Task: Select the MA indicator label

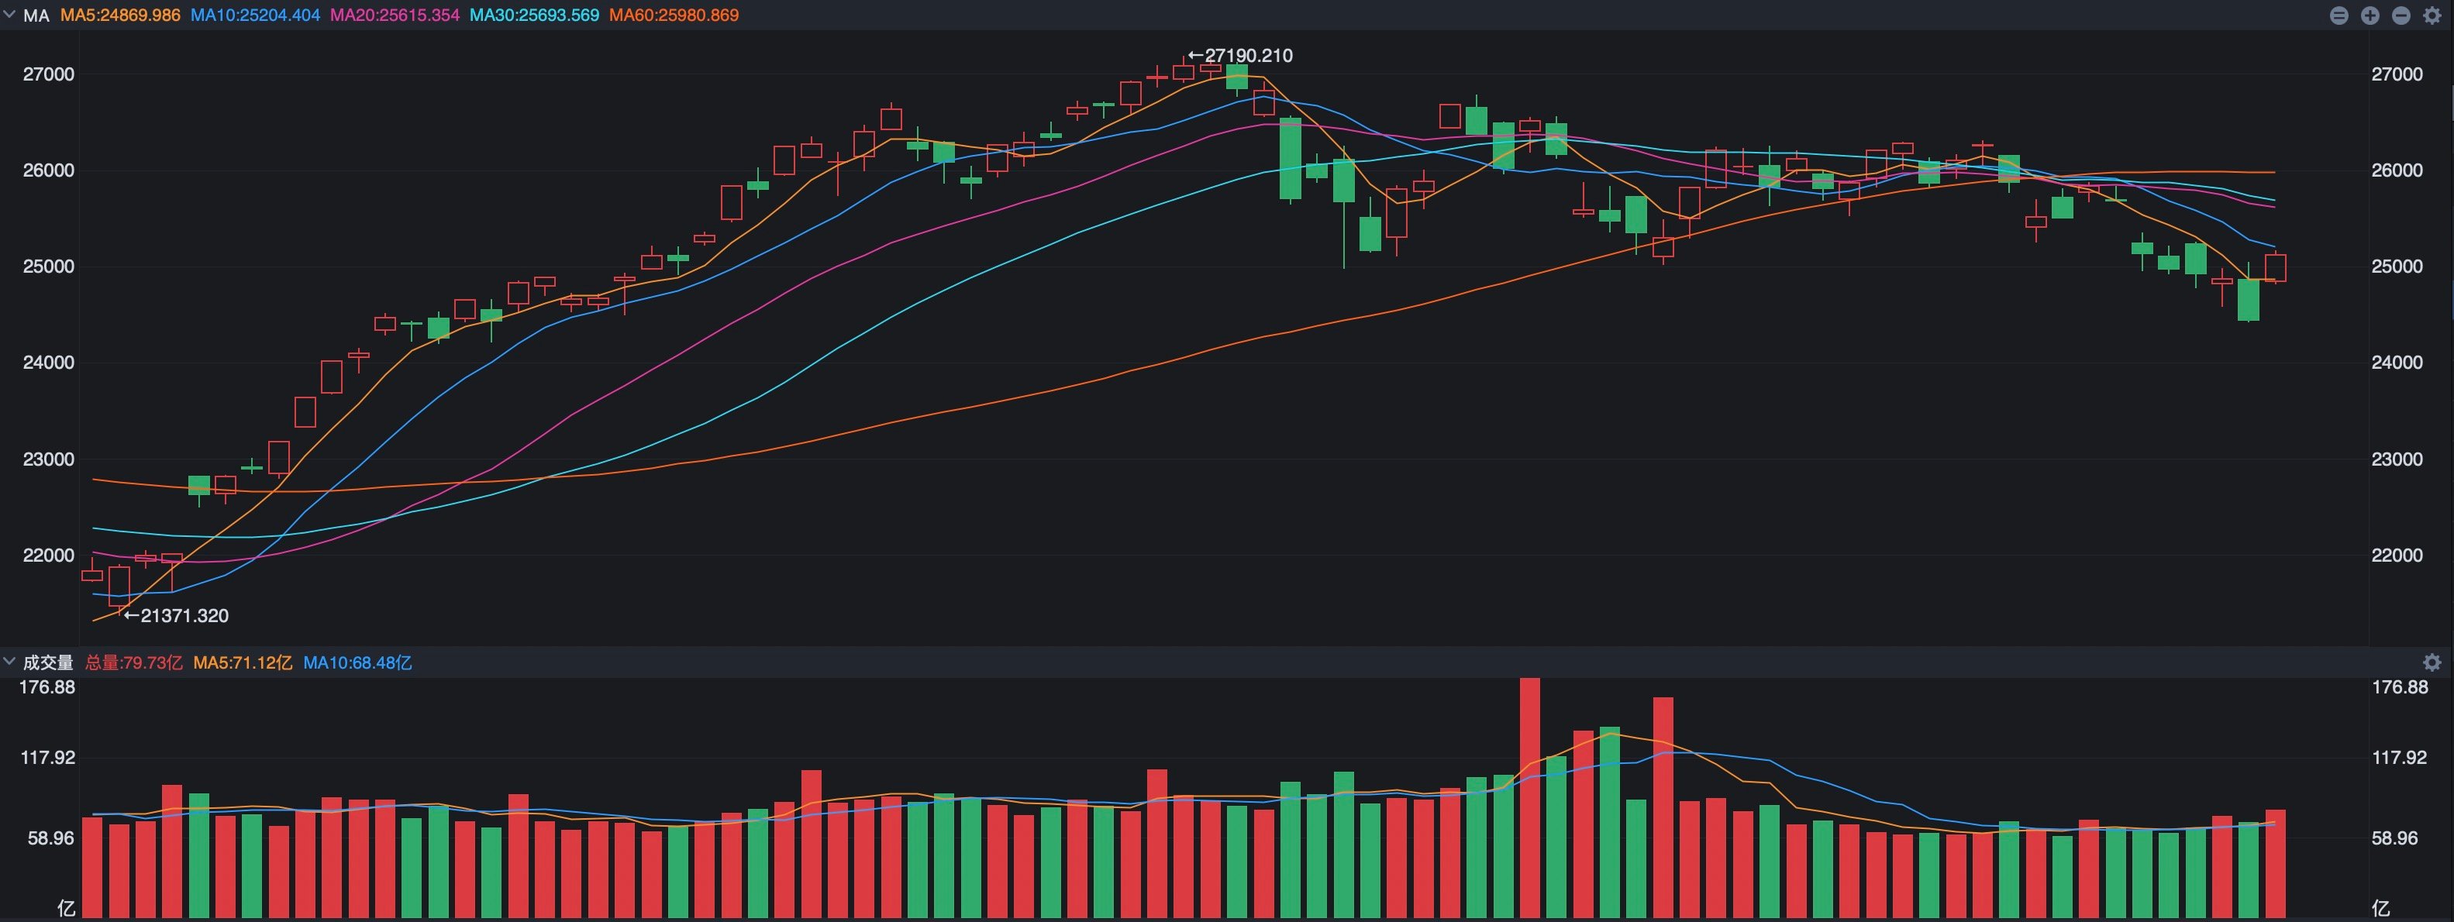Action: point(36,15)
